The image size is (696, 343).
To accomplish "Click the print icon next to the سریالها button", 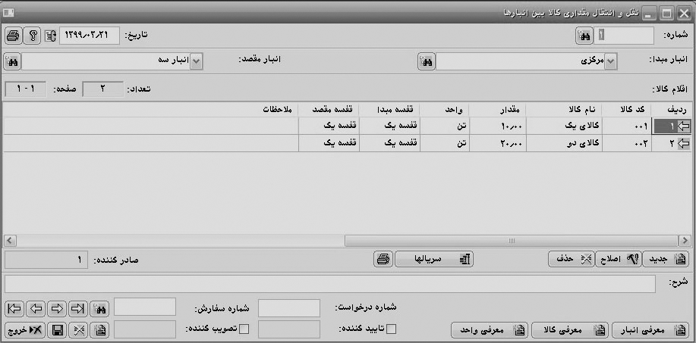I will (x=383, y=259).
